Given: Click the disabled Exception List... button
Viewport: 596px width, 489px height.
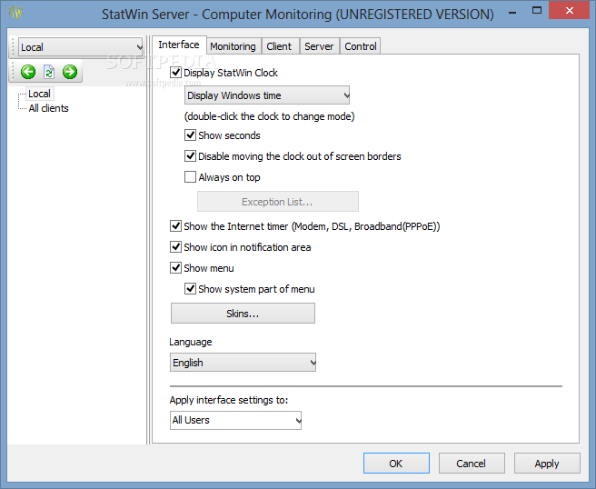Looking at the screenshot, I should click(x=277, y=202).
